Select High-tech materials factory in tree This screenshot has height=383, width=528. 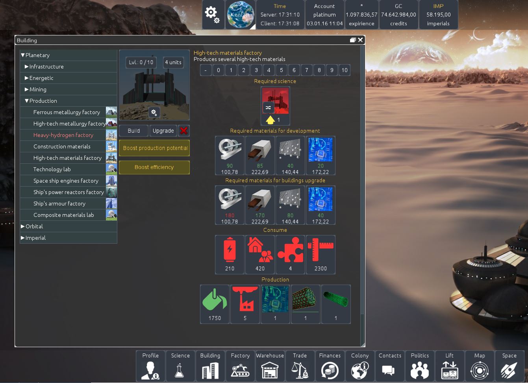pyautogui.click(x=69, y=158)
